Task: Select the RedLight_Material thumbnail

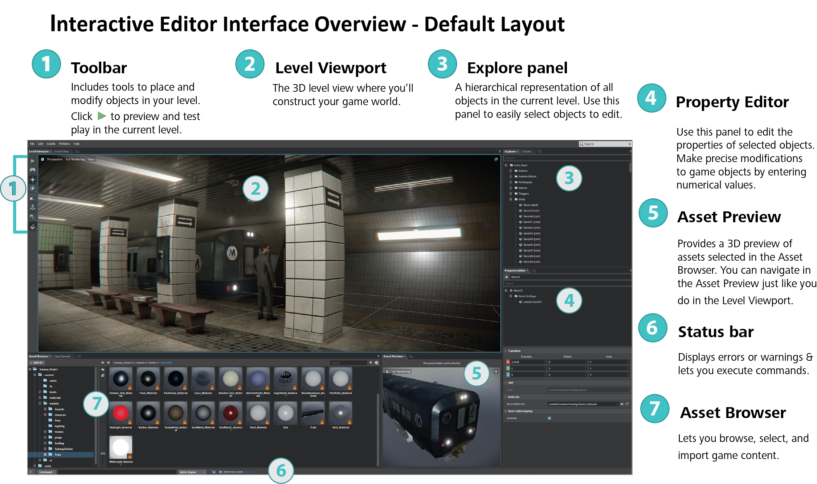Action: click(121, 413)
